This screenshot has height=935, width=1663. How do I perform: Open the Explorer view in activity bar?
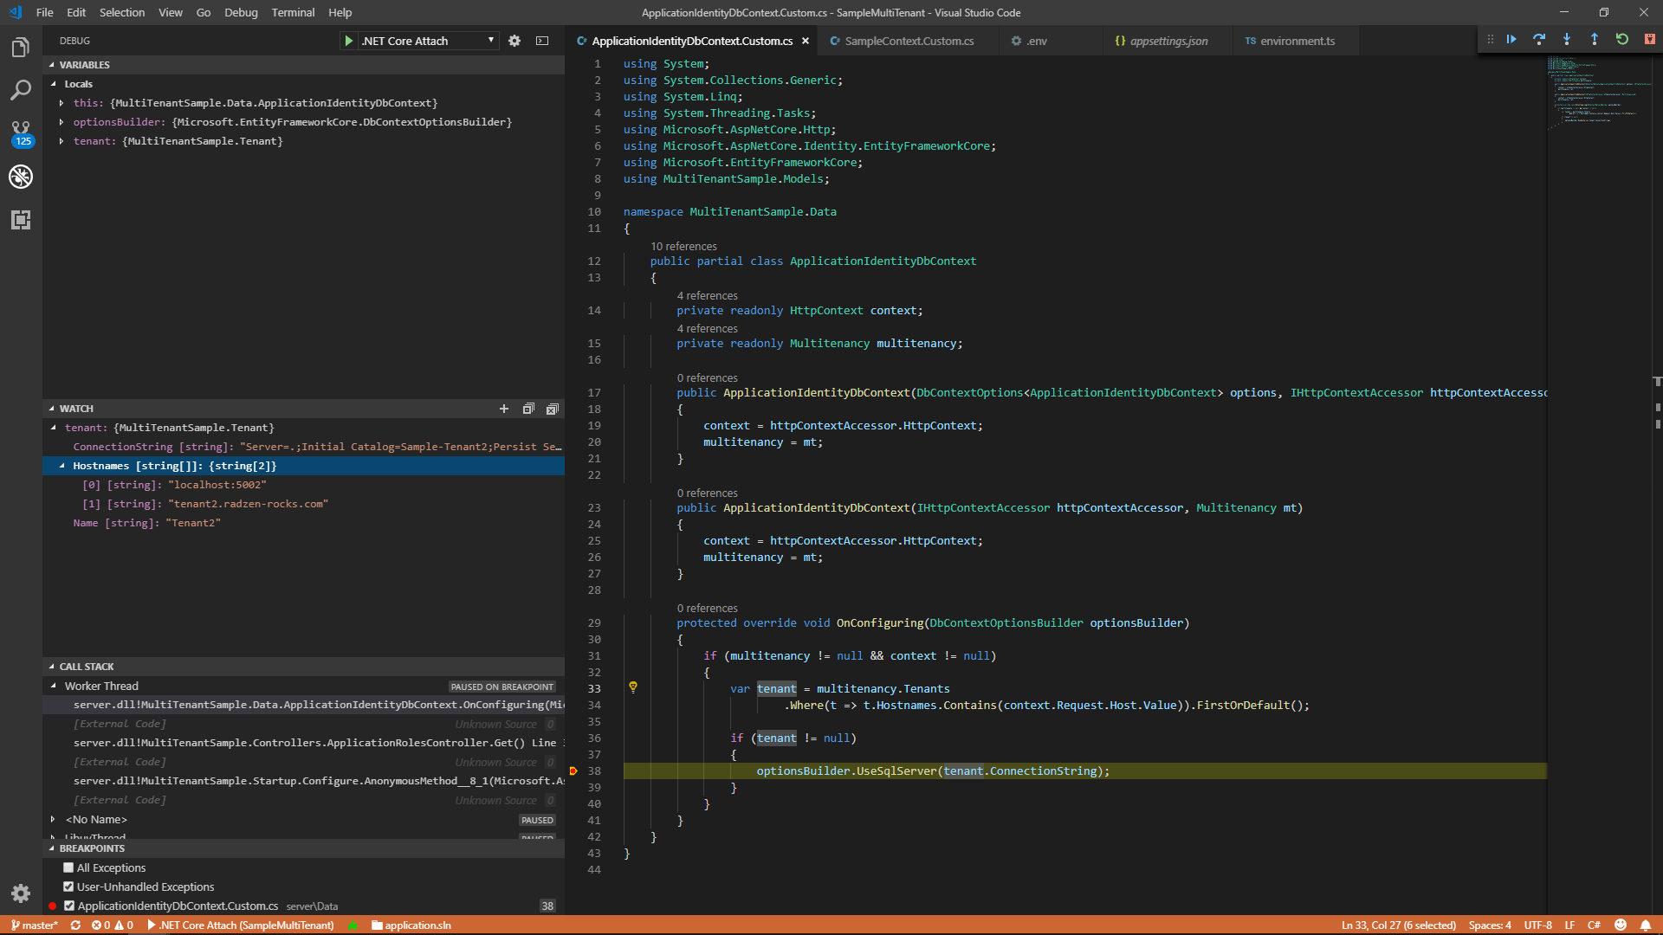click(x=21, y=48)
